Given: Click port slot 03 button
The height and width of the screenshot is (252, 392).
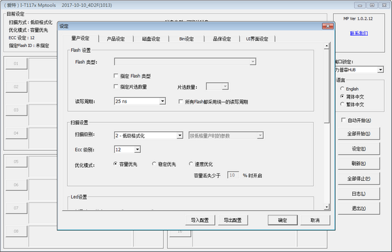Looking at the screenshot, I should pos(16,110).
